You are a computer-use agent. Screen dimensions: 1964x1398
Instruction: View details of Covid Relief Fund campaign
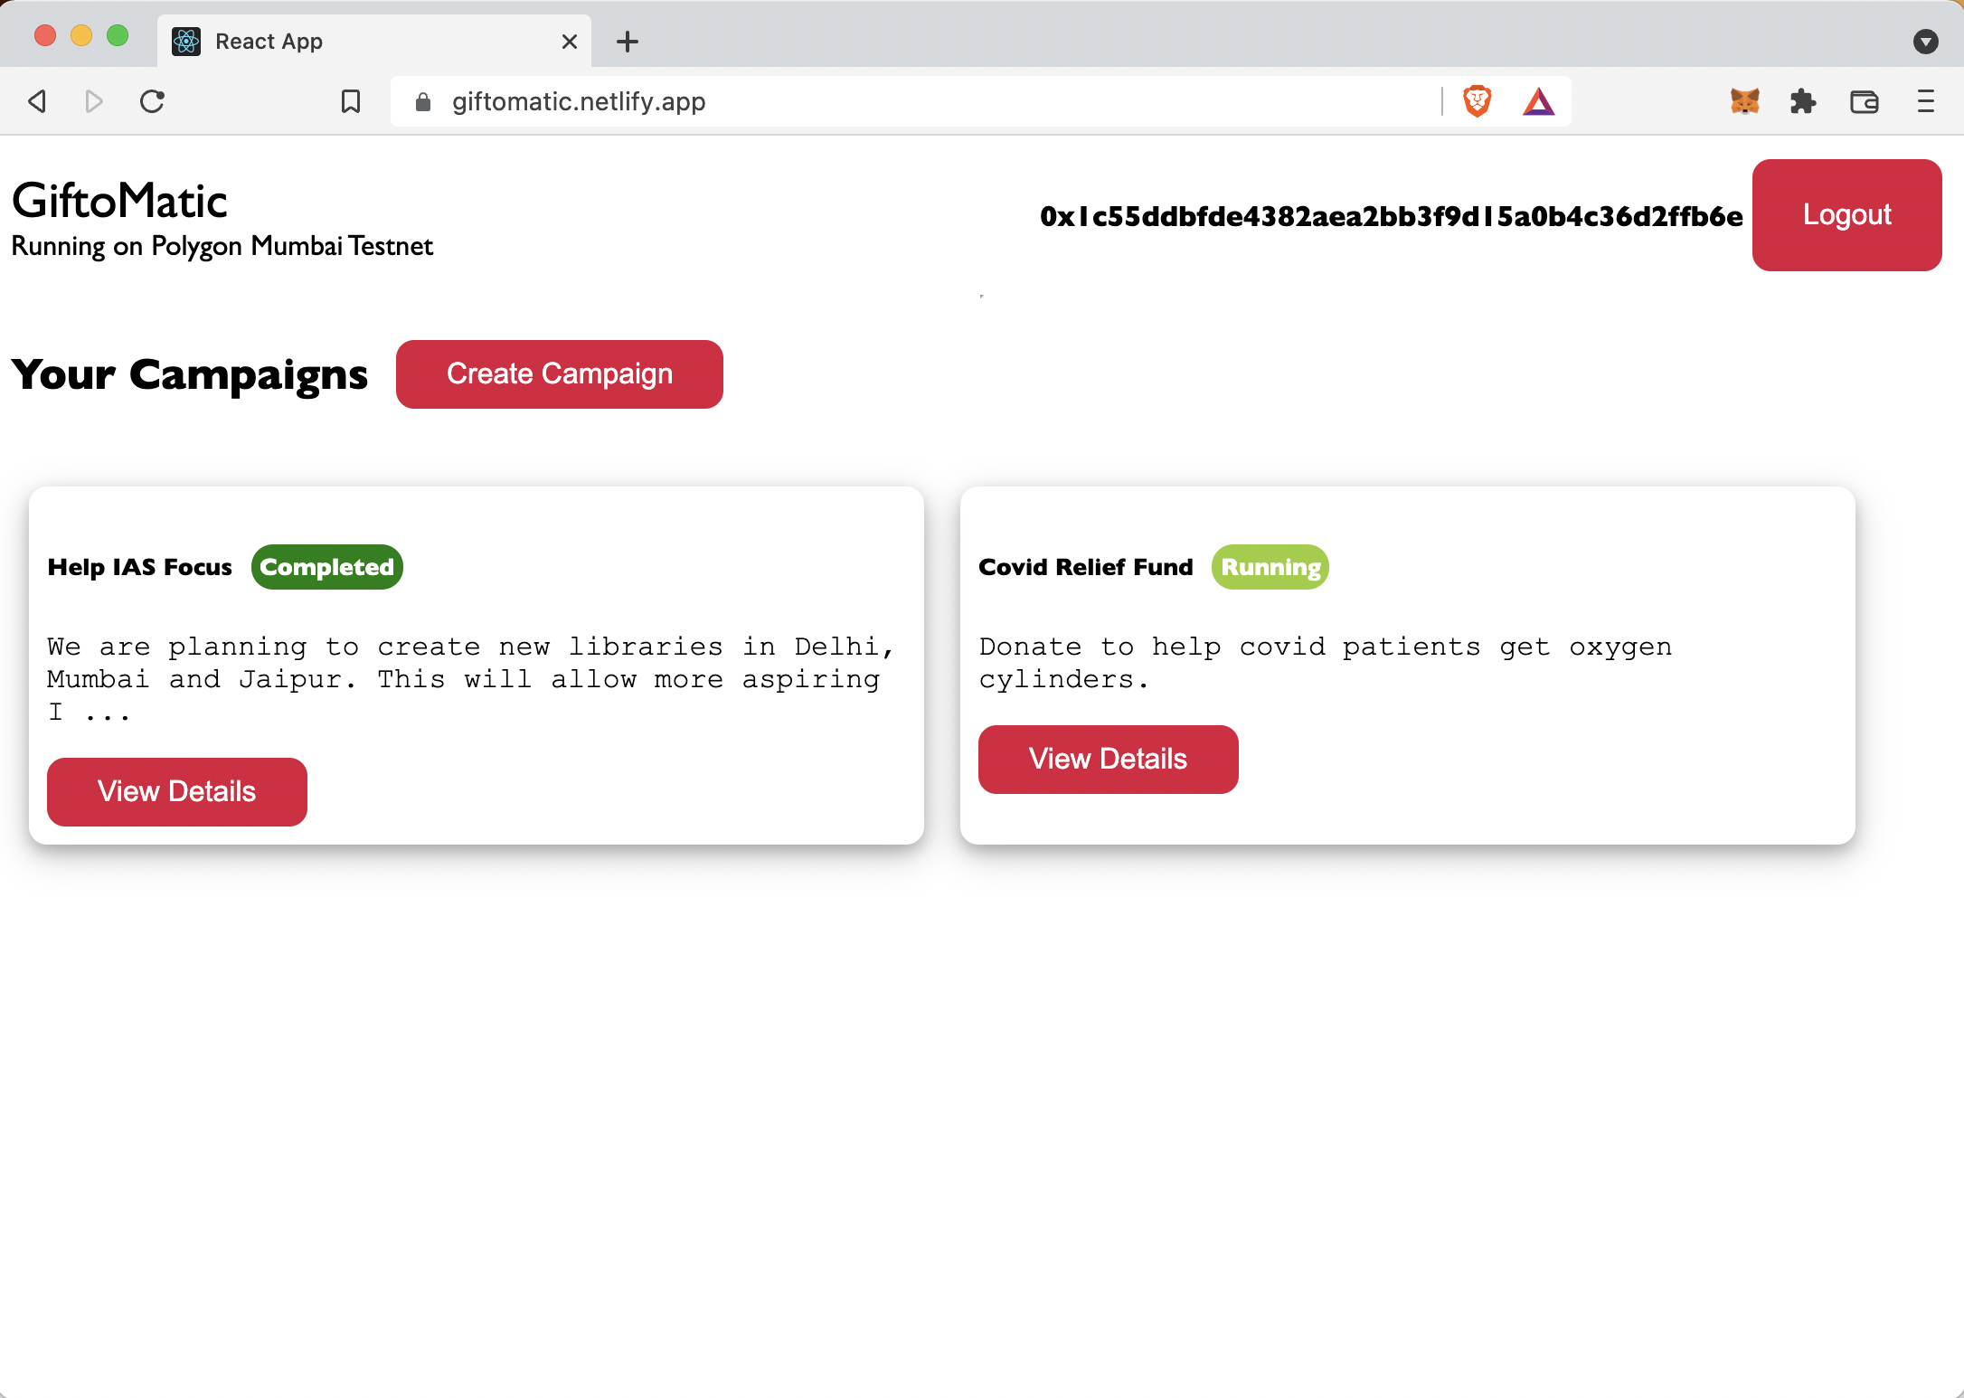[1108, 759]
